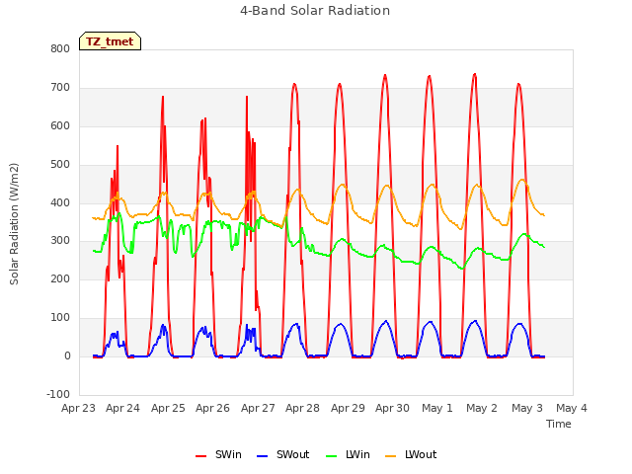
Task: Click the May 1 x-axis tick label
Action: 437,408
